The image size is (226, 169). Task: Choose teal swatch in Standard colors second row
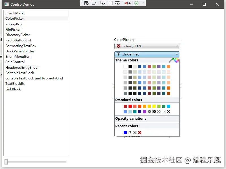pyautogui.click(x=135, y=112)
